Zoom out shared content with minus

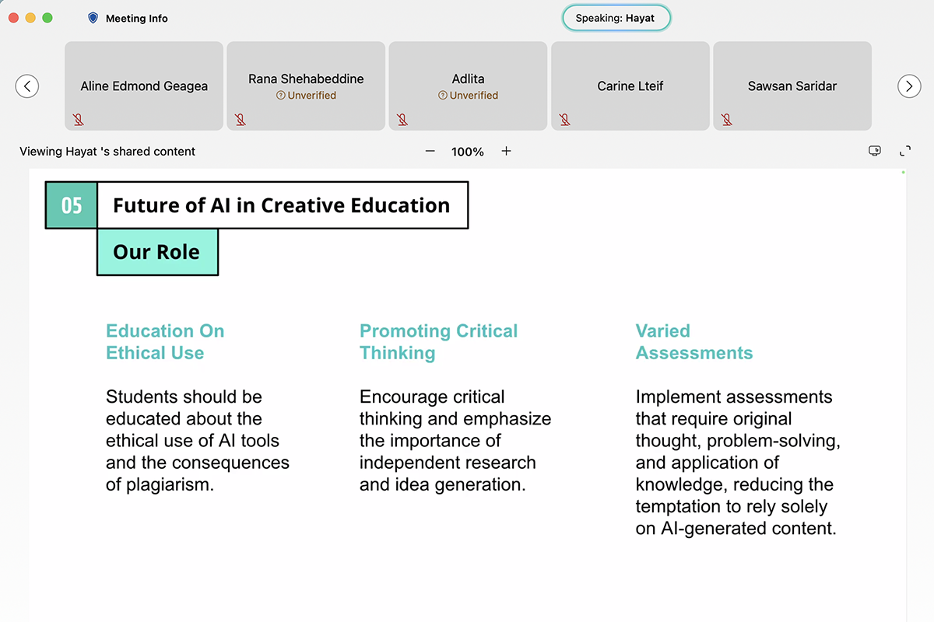(x=430, y=151)
